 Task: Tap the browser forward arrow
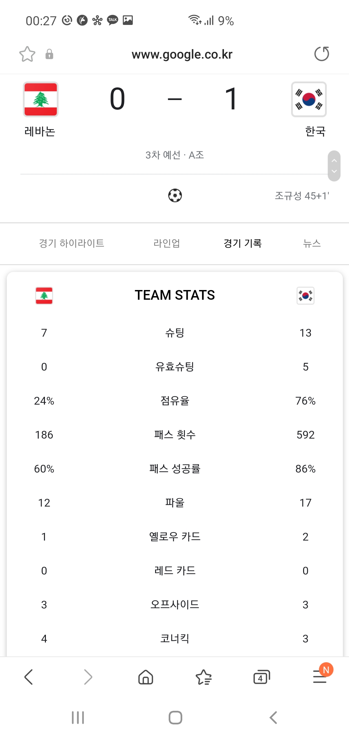click(88, 677)
